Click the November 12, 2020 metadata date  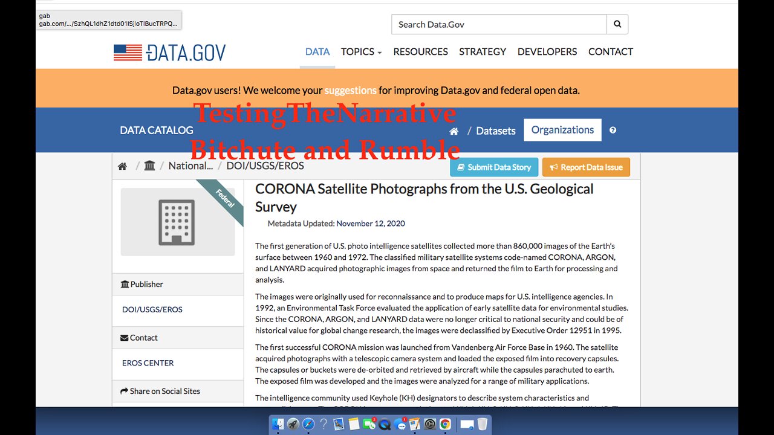(x=371, y=224)
